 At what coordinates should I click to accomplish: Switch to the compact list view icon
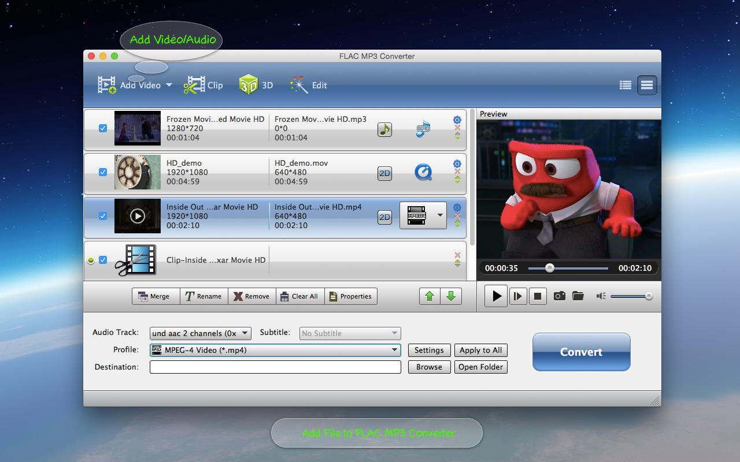(626, 85)
